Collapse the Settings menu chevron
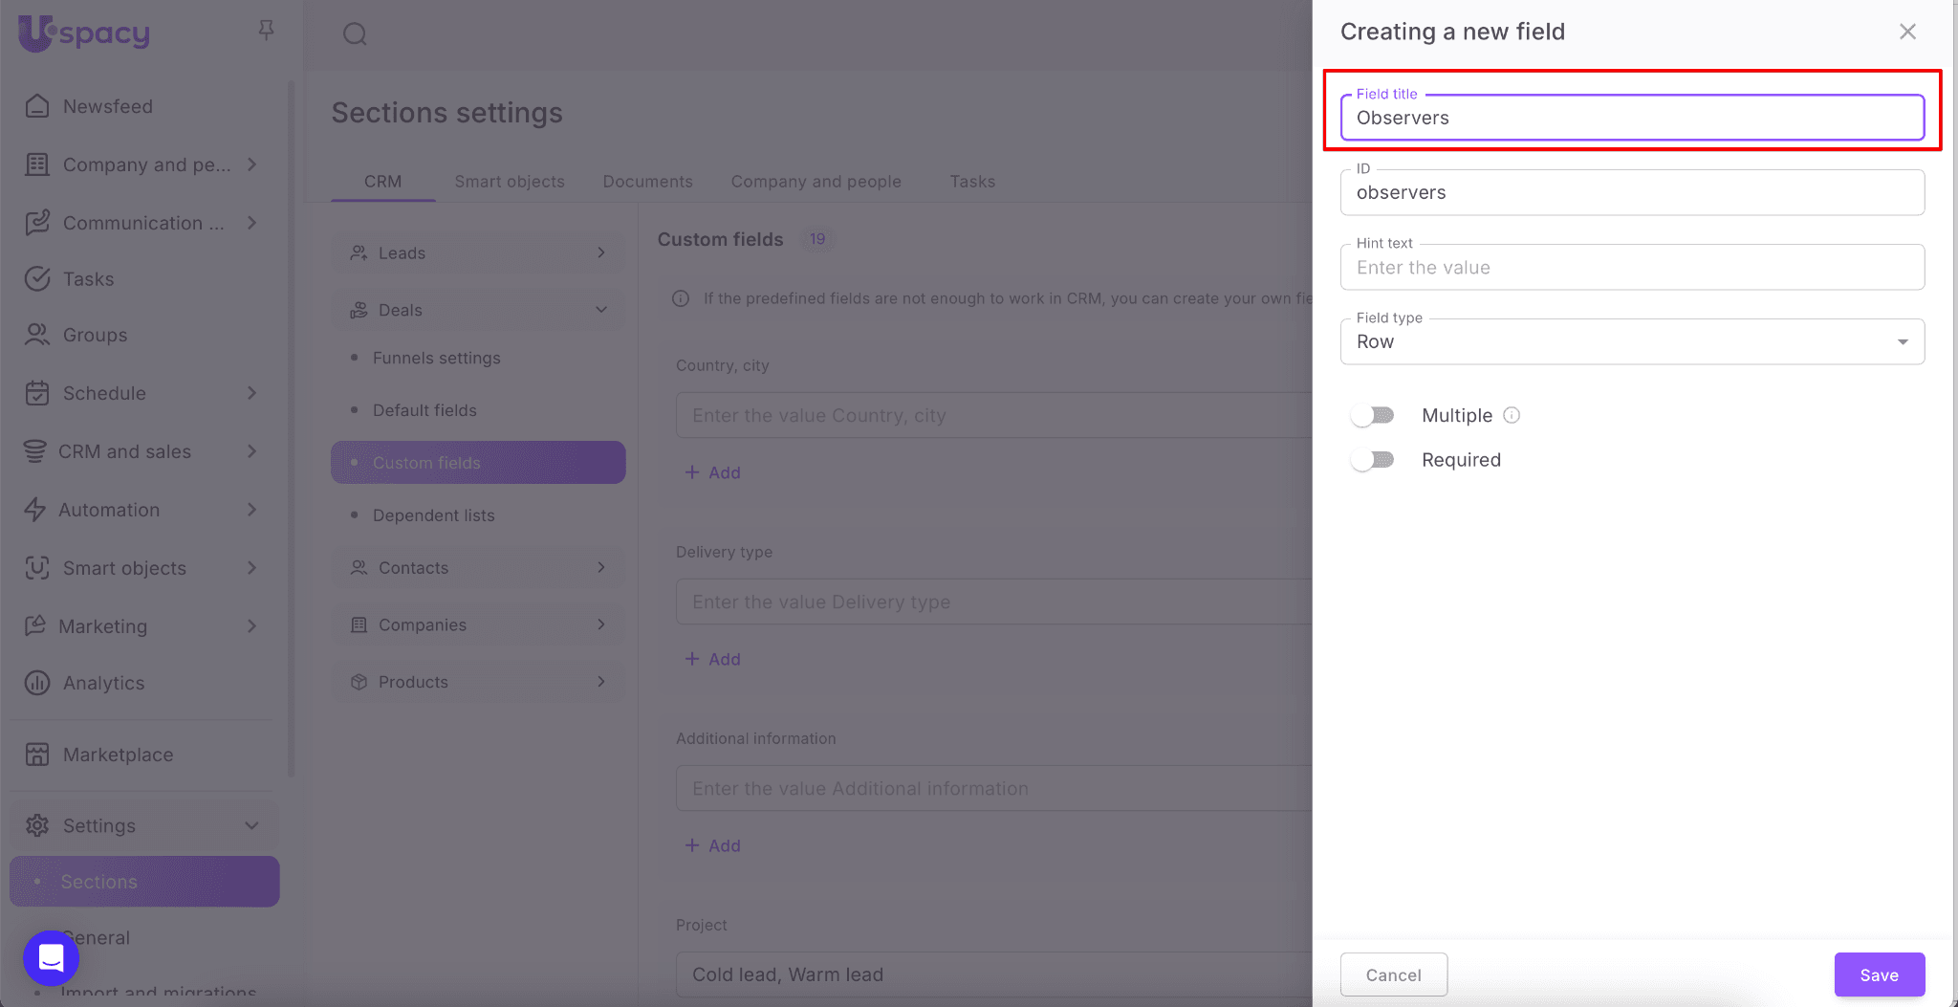The height and width of the screenshot is (1007, 1958). pyautogui.click(x=251, y=825)
